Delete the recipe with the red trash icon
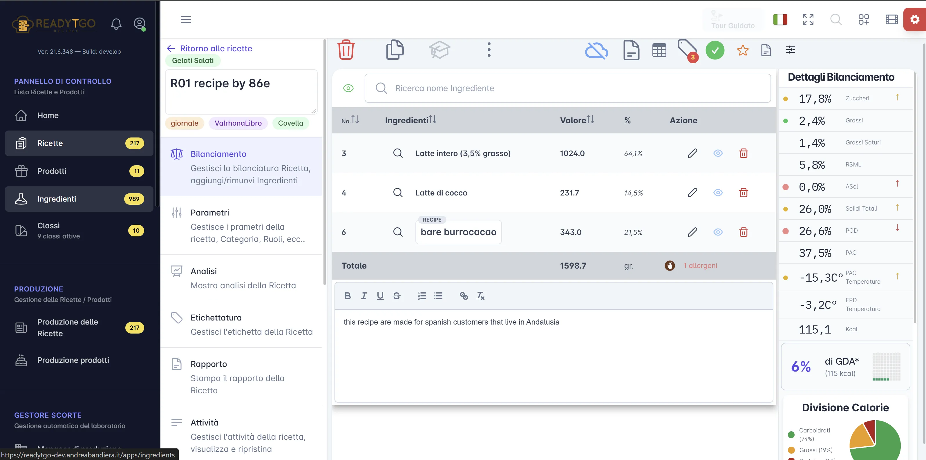The width and height of the screenshot is (926, 460). [346, 50]
